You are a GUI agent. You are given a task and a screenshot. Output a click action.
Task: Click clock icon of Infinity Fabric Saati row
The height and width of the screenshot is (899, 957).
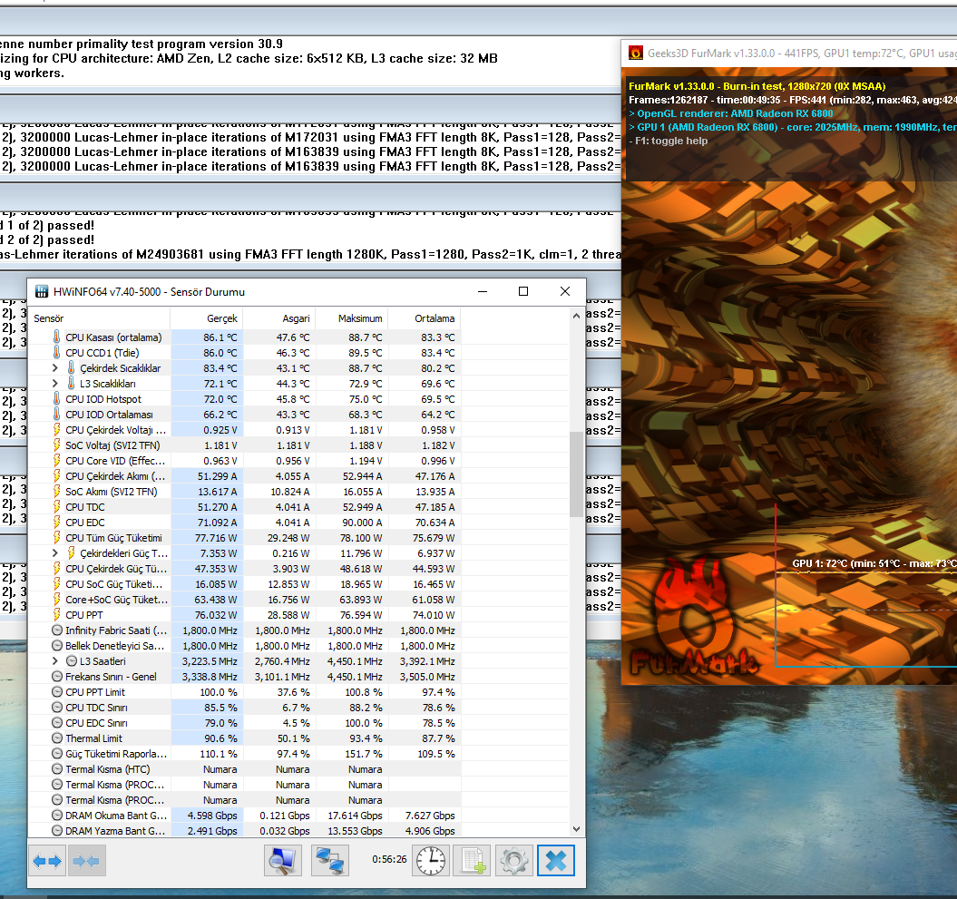point(57,630)
